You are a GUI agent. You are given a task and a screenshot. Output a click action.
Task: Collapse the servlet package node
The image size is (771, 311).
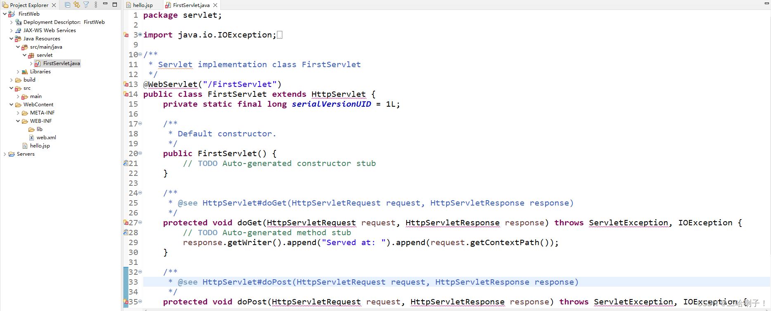pyautogui.click(x=24, y=55)
